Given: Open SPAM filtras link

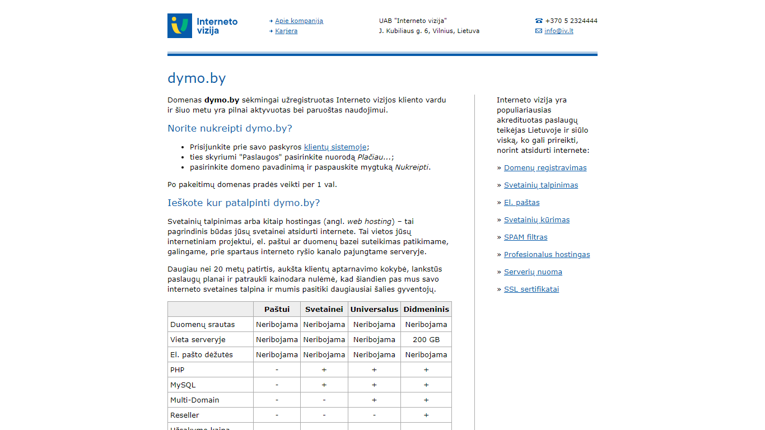Looking at the screenshot, I should (526, 237).
